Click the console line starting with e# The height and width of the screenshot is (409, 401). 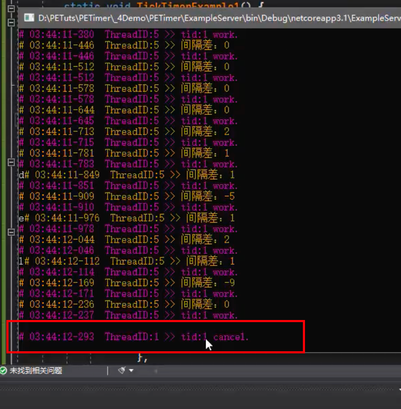pyautogui.click(x=127, y=218)
